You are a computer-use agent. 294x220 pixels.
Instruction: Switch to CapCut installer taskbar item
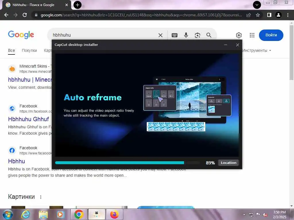(97, 214)
